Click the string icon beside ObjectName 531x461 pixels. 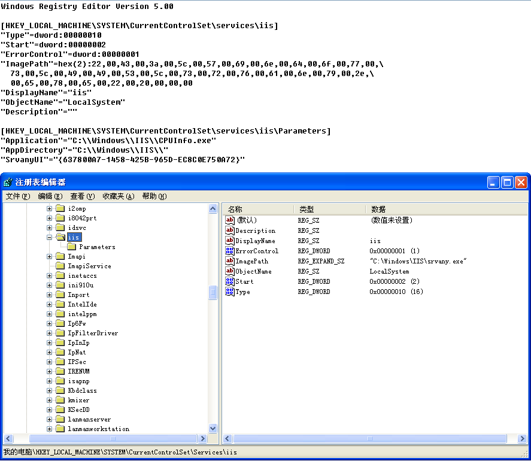coord(229,271)
